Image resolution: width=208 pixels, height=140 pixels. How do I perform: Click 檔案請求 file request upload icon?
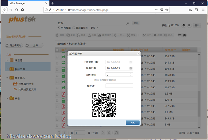tap(105, 35)
